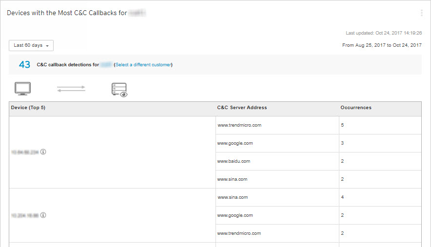This screenshot has width=431, height=247.
Task: Click the C&C server icon with eye
Action: pos(119,89)
